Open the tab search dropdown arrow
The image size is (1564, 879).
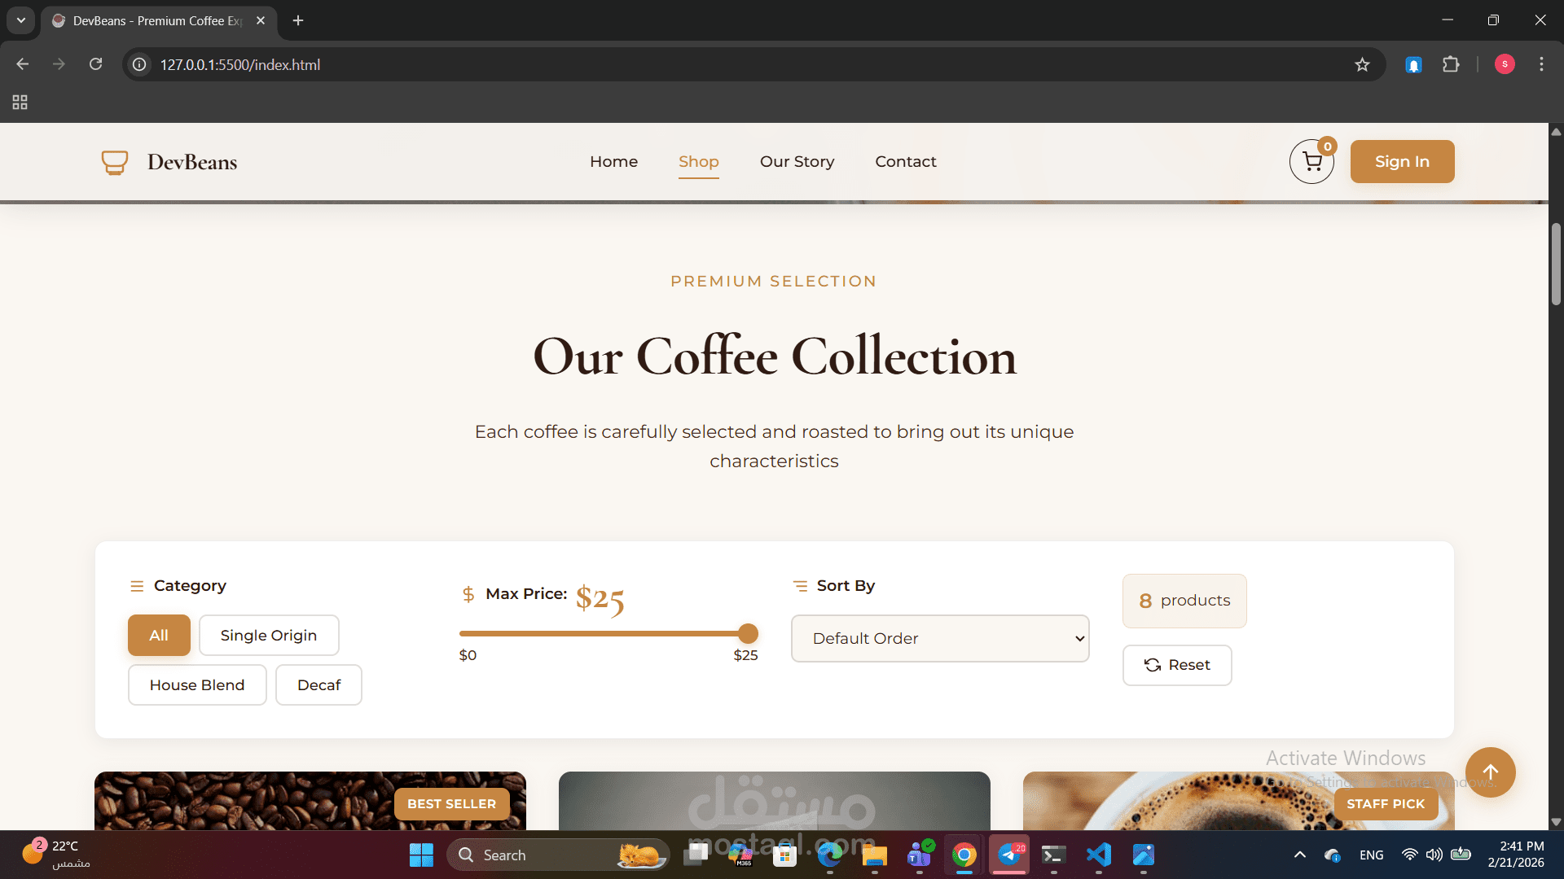[21, 20]
